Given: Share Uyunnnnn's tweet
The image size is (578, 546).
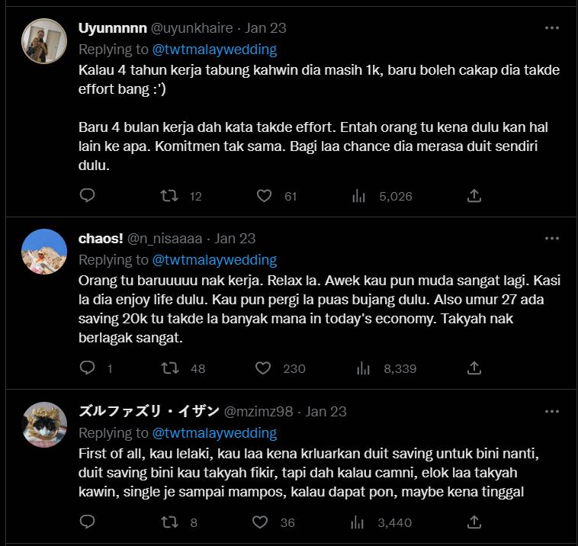Looking at the screenshot, I should pyautogui.click(x=474, y=196).
